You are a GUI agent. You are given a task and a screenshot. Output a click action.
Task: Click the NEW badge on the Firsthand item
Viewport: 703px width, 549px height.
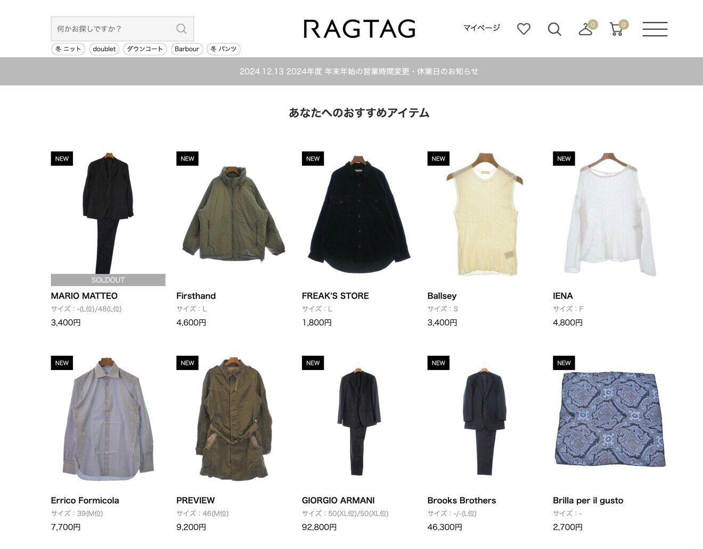tap(187, 159)
